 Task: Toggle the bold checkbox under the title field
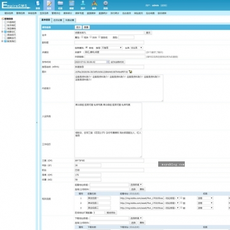[82, 37]
